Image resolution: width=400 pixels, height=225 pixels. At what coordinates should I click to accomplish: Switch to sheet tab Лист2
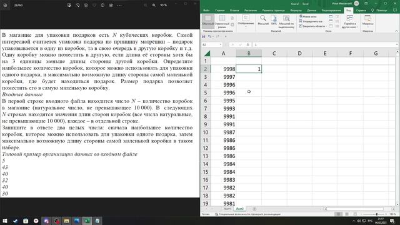pos(240,209)
